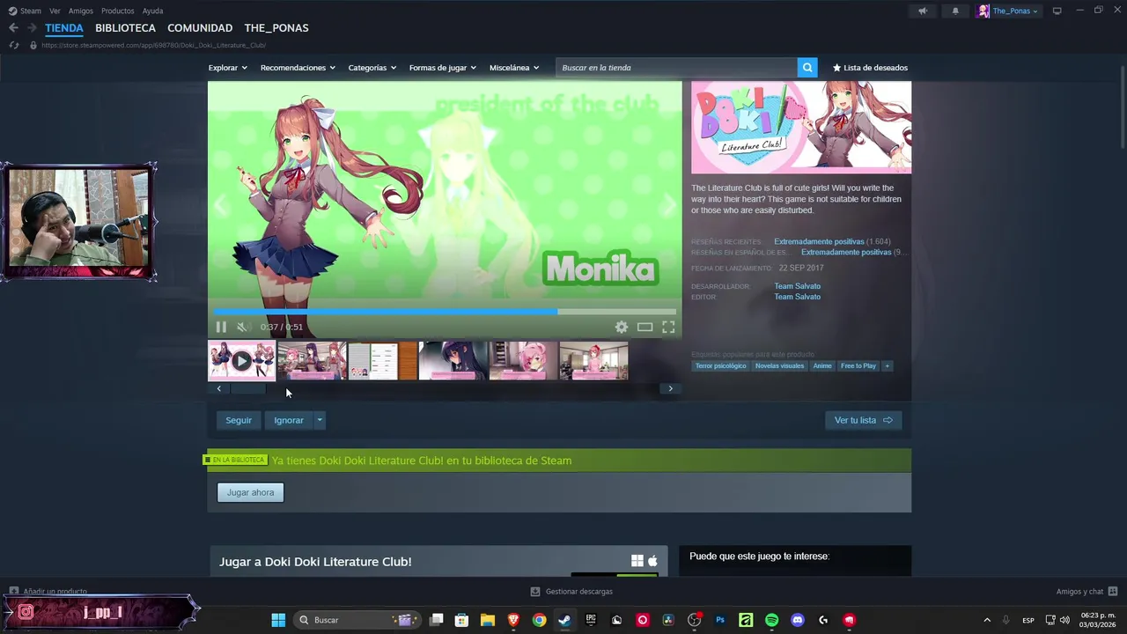Select the Novelas visuales tag
The image size is (1127, 634).
click(x=779, y=365)
